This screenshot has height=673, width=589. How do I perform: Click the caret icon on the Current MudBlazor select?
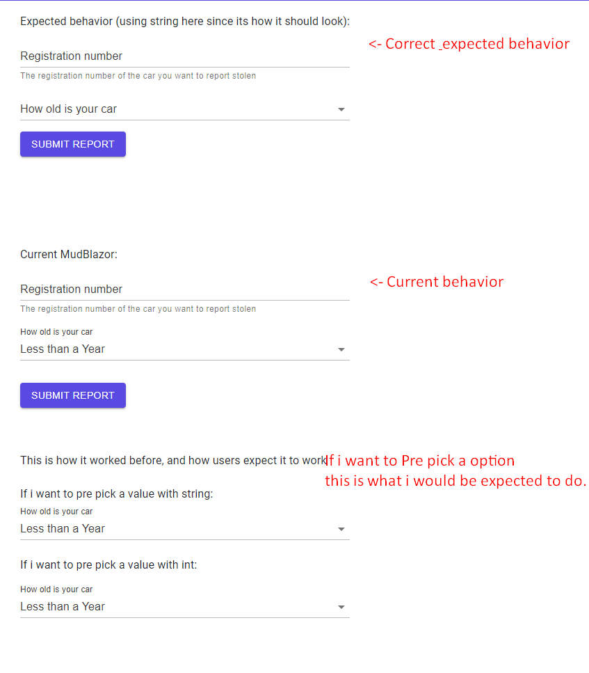341,349
